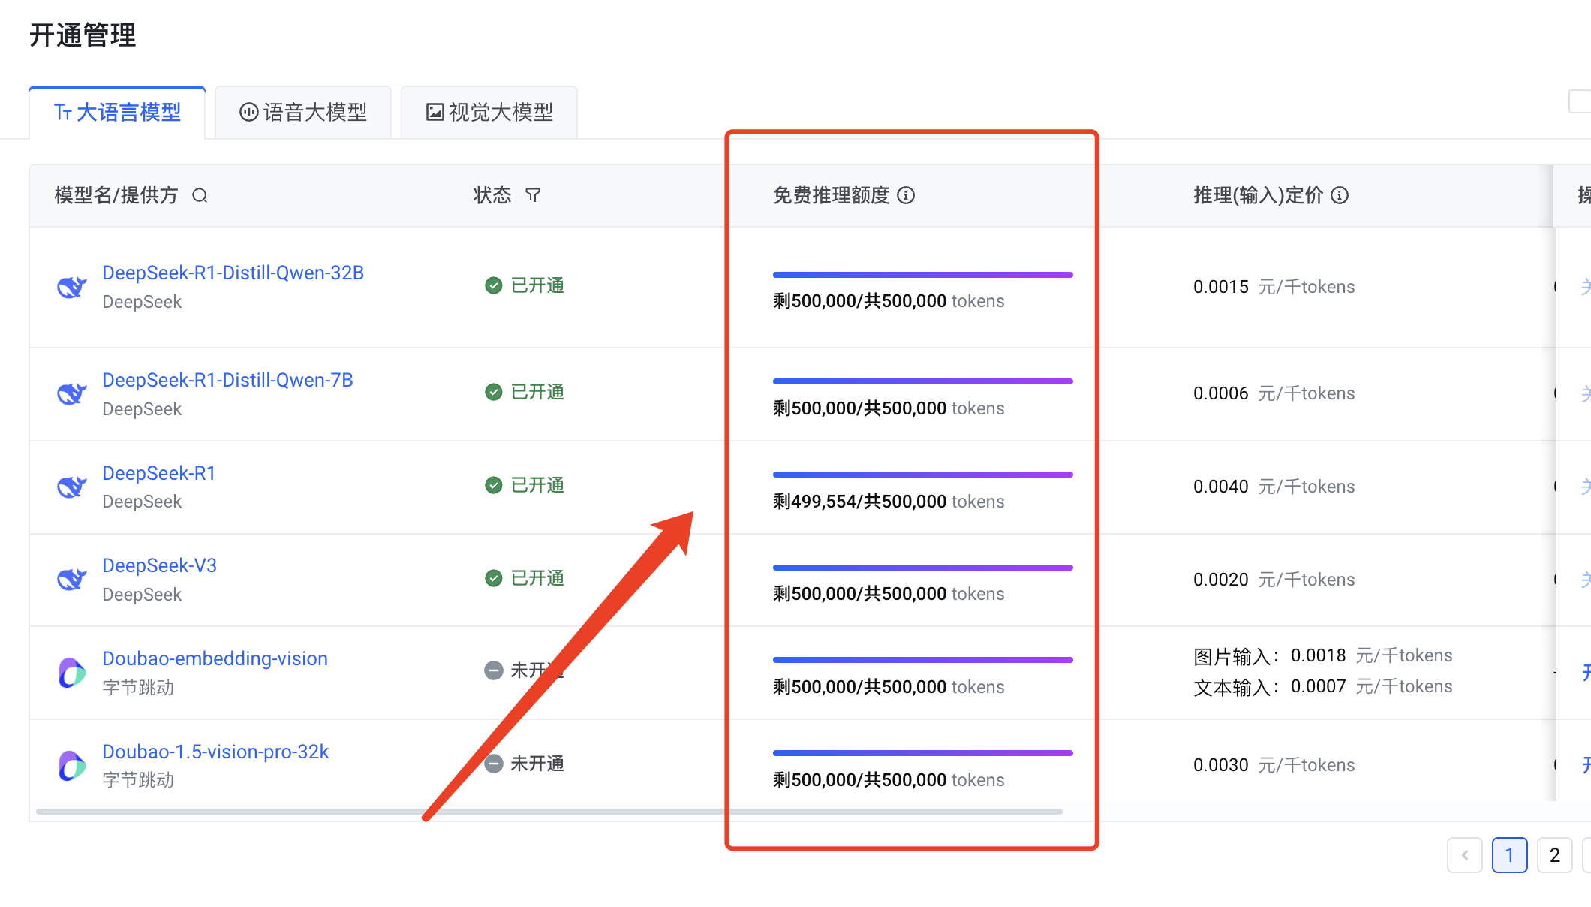Click the 字节跳动 provider under Doubao-1.5-vision-pro-32k
1591x907 pixels.
pyautogui.click(x=138, y=780)
